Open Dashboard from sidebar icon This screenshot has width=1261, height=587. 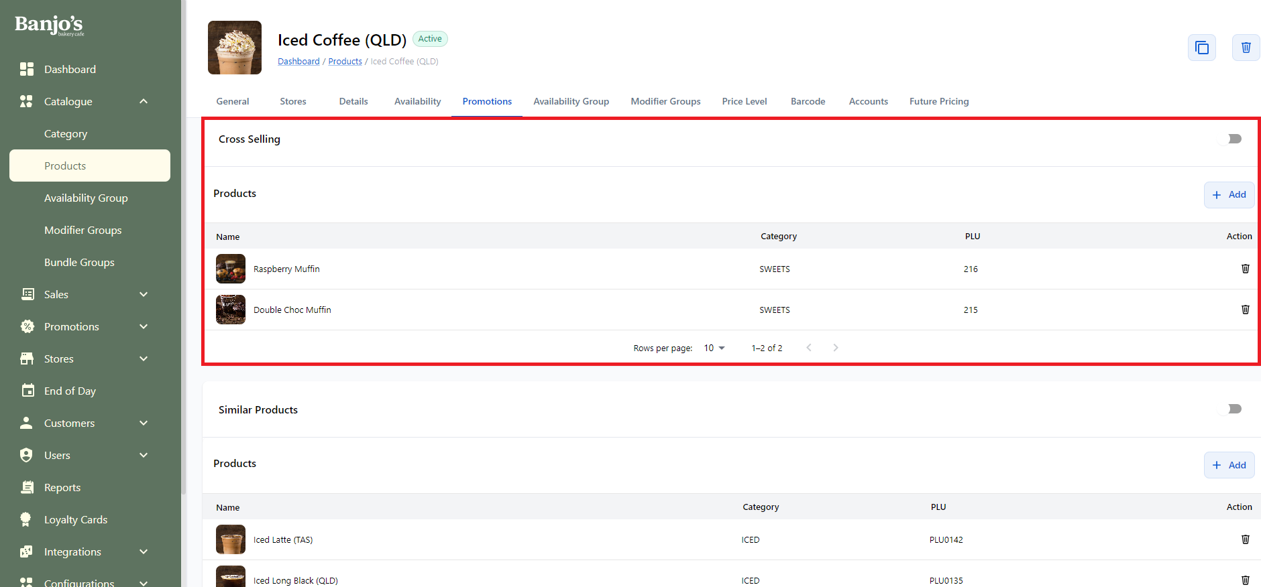coord(27,69)
